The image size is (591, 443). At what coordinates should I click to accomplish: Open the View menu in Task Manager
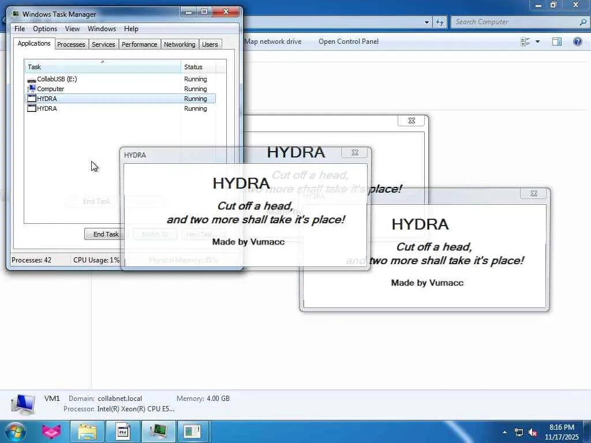[x=72, y=29]
